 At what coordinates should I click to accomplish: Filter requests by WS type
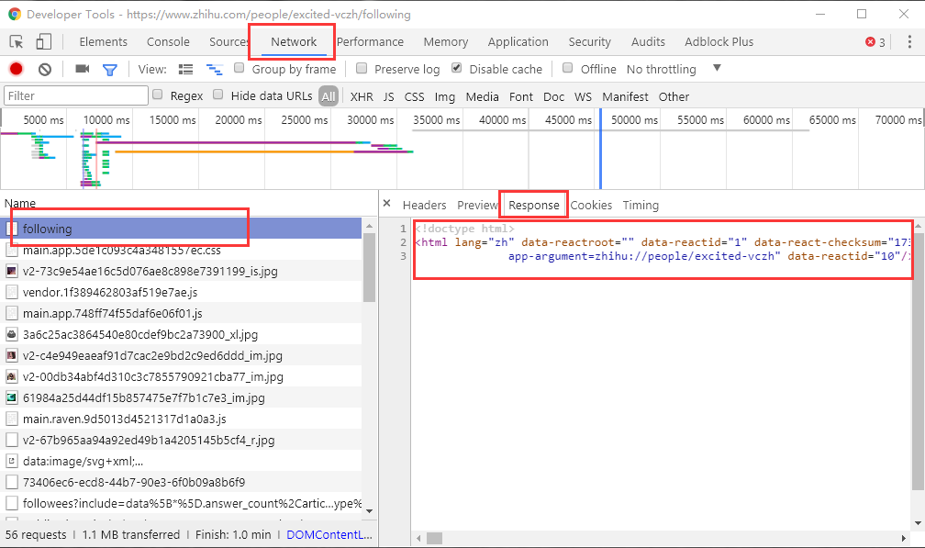point(583,96)
